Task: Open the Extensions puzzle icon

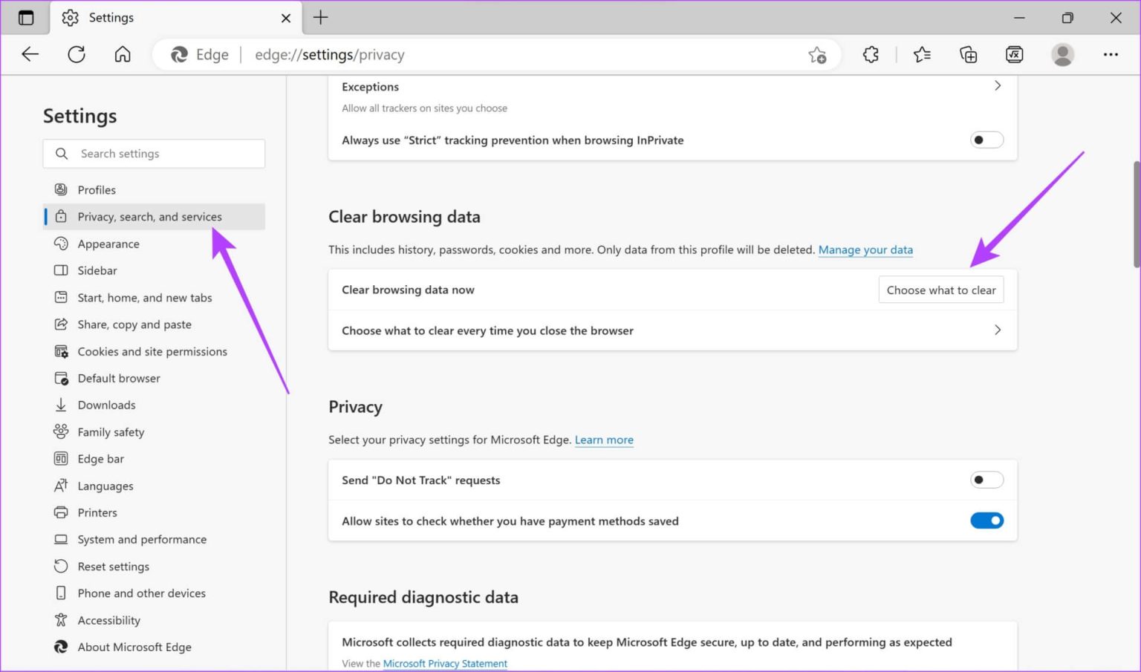Action: tap(870, 54)
